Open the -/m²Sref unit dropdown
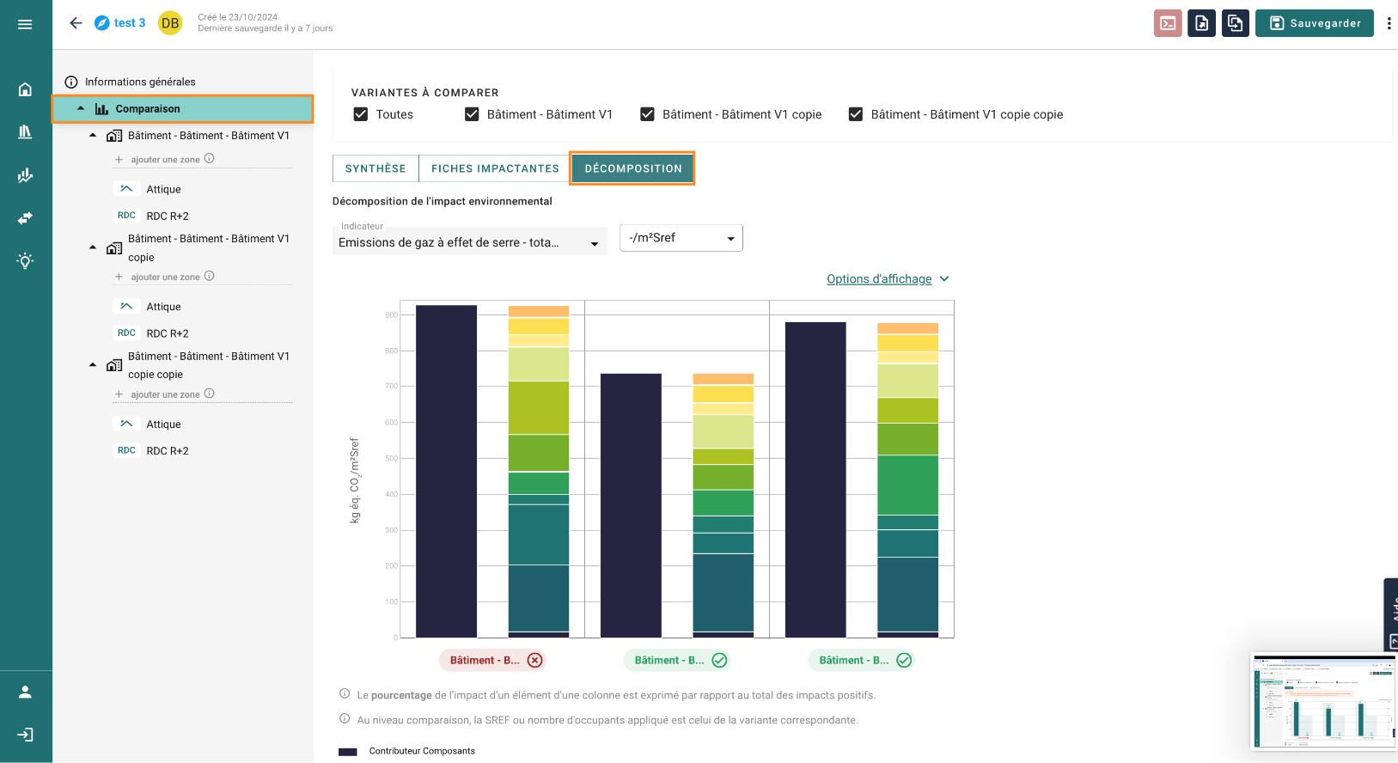Viewport: 1398px width, 763px height. (681, 238)
